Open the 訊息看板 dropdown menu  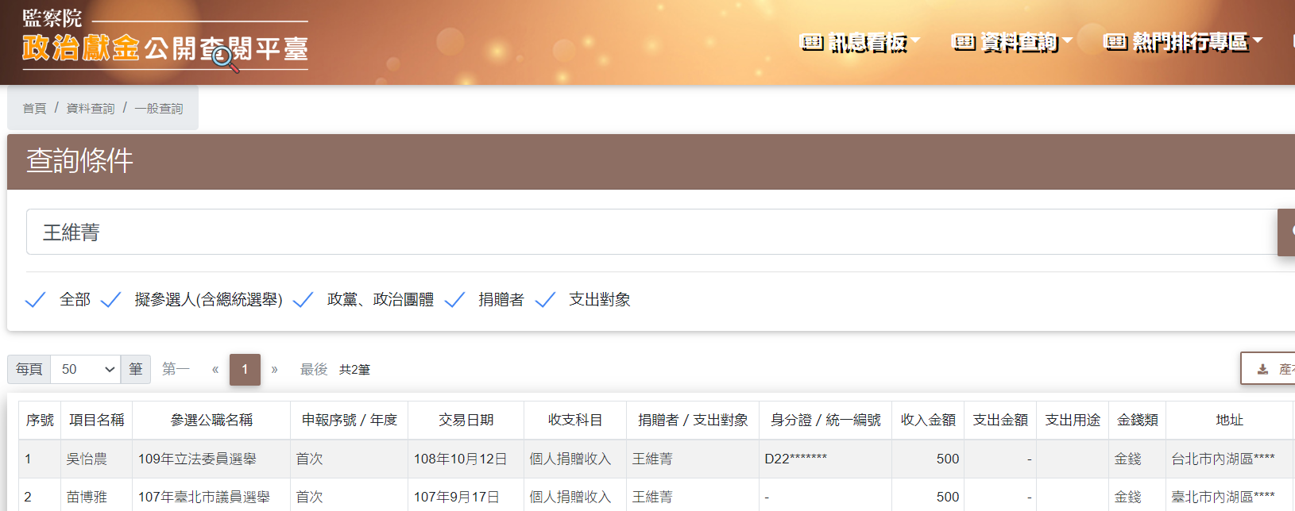coord(860,42)
